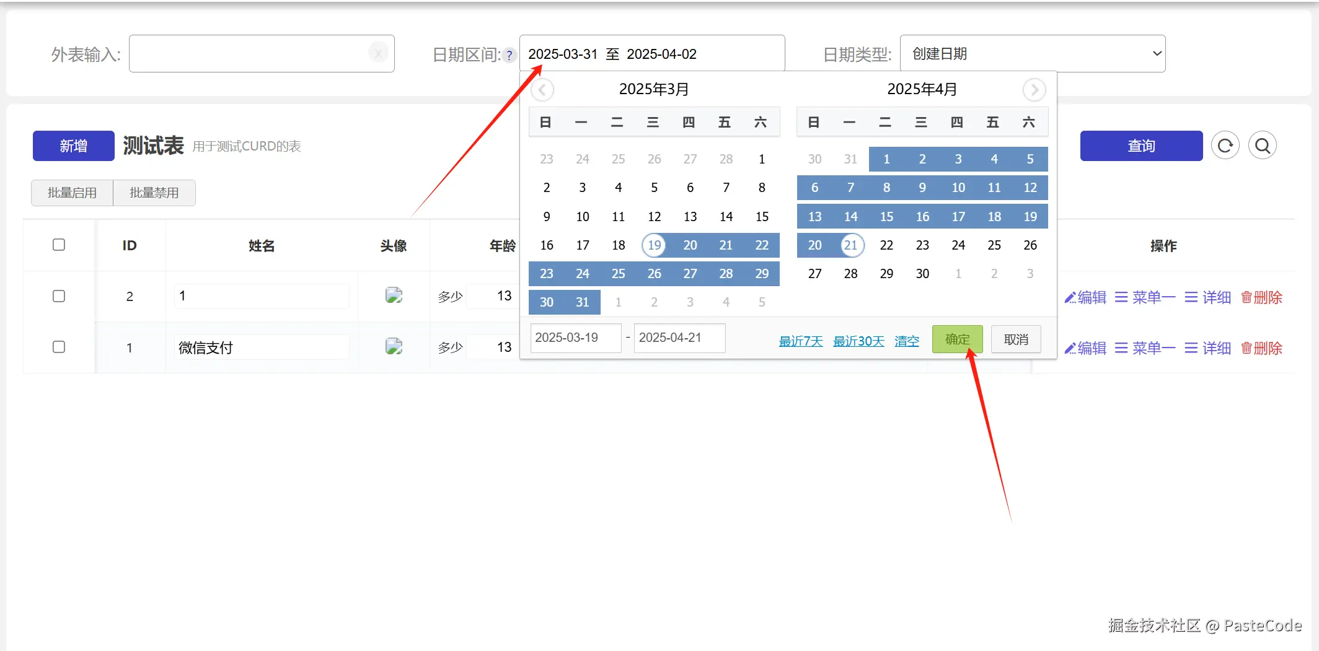Check the checkbox for the 微信支付 row
Screen dimensions: 1319x651
point(59,347)
